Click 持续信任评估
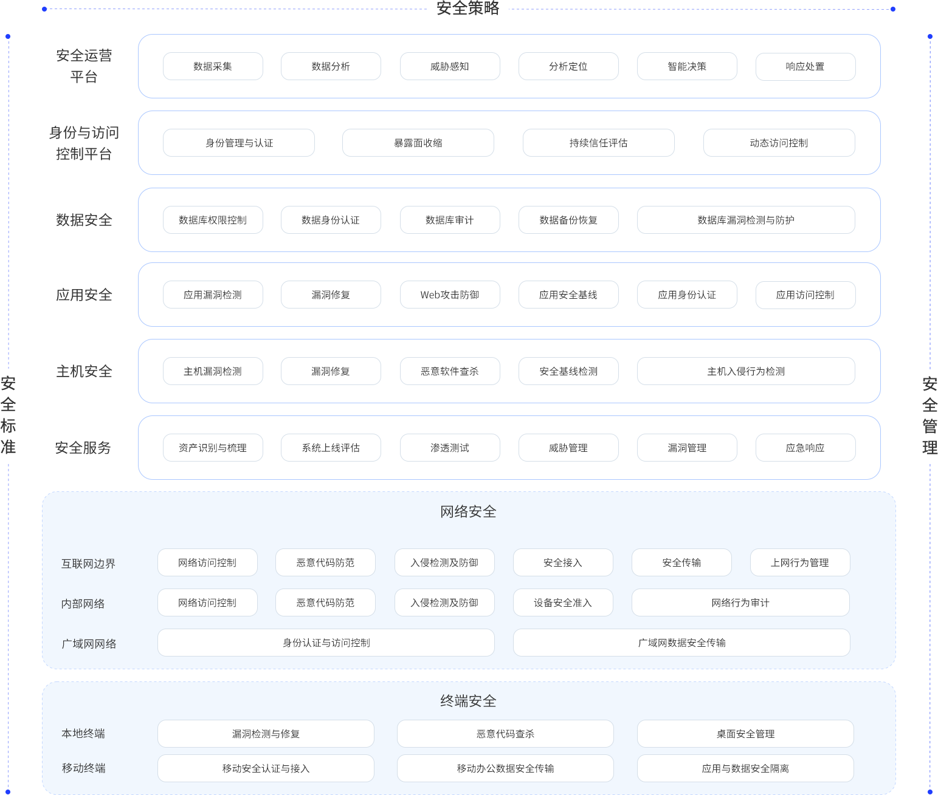 (x=599, y=143)
